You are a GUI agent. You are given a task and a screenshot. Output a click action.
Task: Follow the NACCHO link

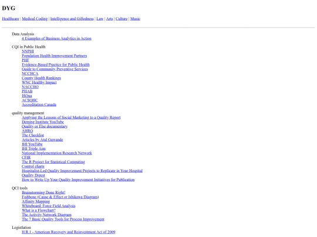click(x=30, y=87)
